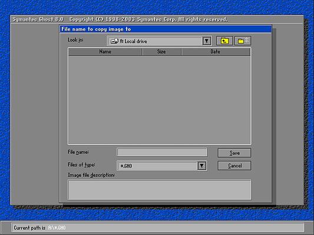The image size is (314, 235).
Task: Open the Look in drive dropdown arrow
Action: (x=207, y=41)
